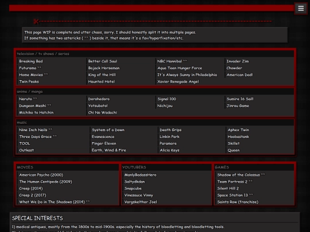The height and width of the screenshot is (232, 310).
Task: Select the Twin Peaks entry
Action: click(29, 81)
